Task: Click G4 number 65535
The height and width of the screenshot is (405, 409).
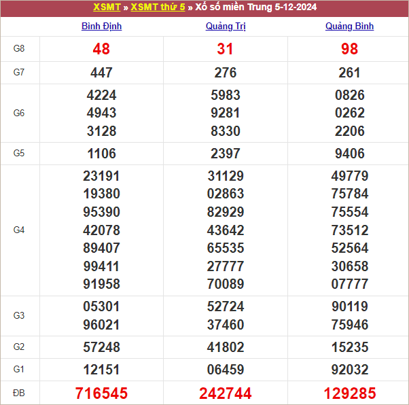Action: (226, 248)
